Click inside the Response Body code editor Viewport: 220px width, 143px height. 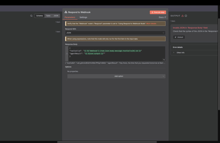(117, 53)
